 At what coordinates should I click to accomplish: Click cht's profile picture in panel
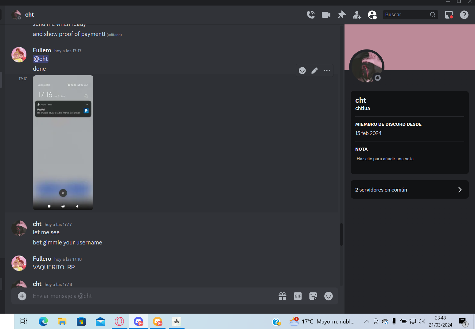[x=367, y=67]
